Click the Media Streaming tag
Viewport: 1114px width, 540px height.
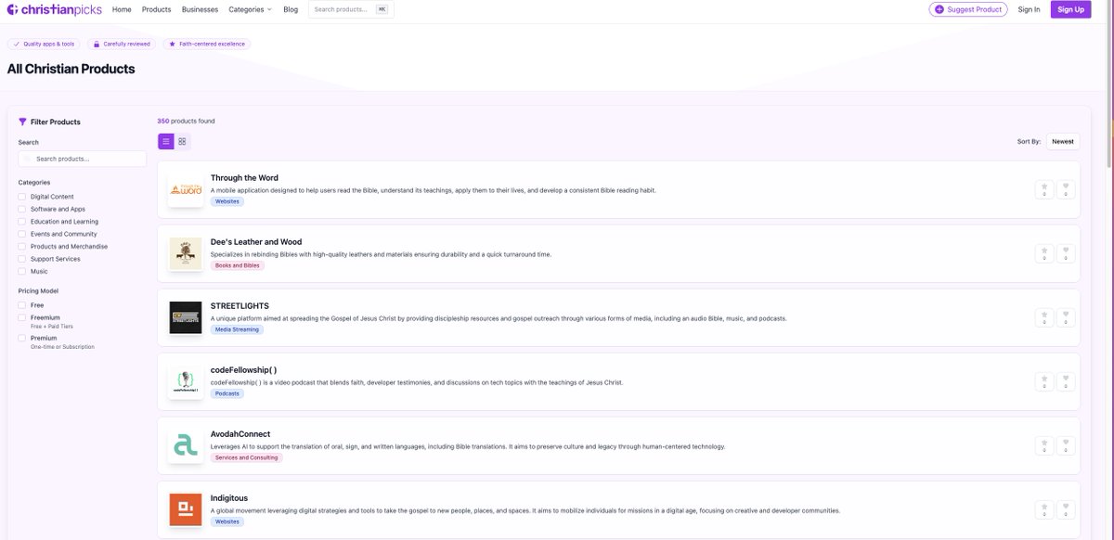coord(237,329)
